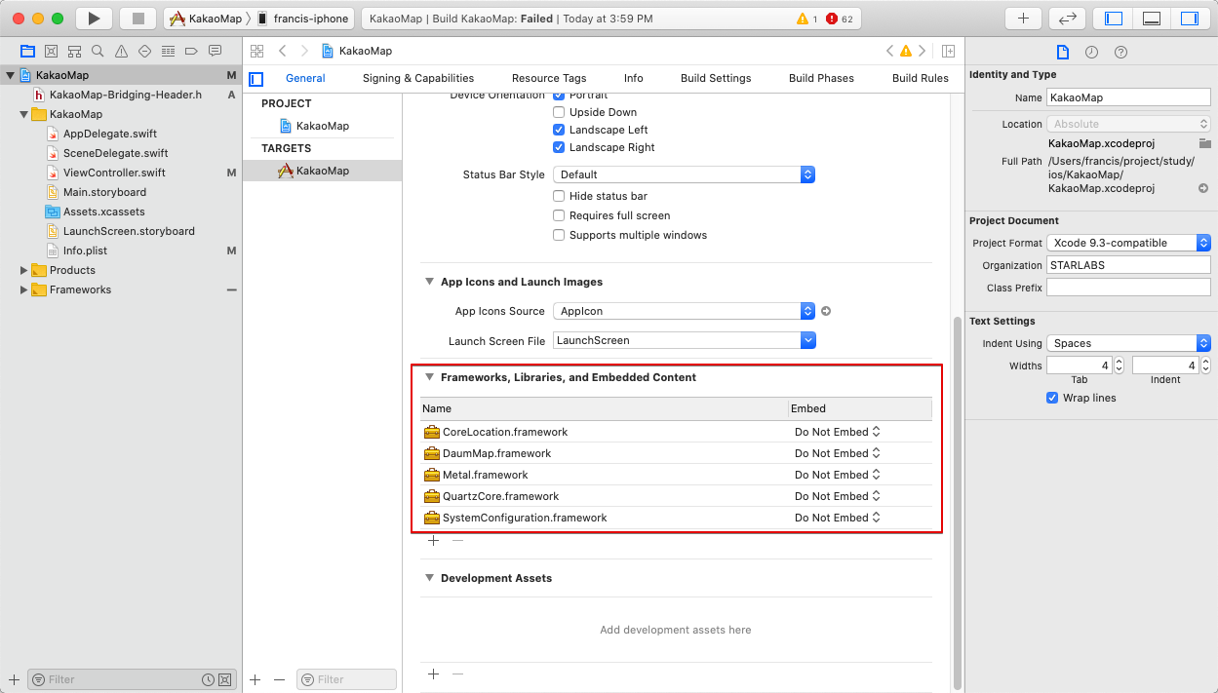Image resolution: width=1218 pixels, height=693 pixels.
Task: Collapse the Frameworks, Libraries, and Embedded Content section
Action: (429, 377)
